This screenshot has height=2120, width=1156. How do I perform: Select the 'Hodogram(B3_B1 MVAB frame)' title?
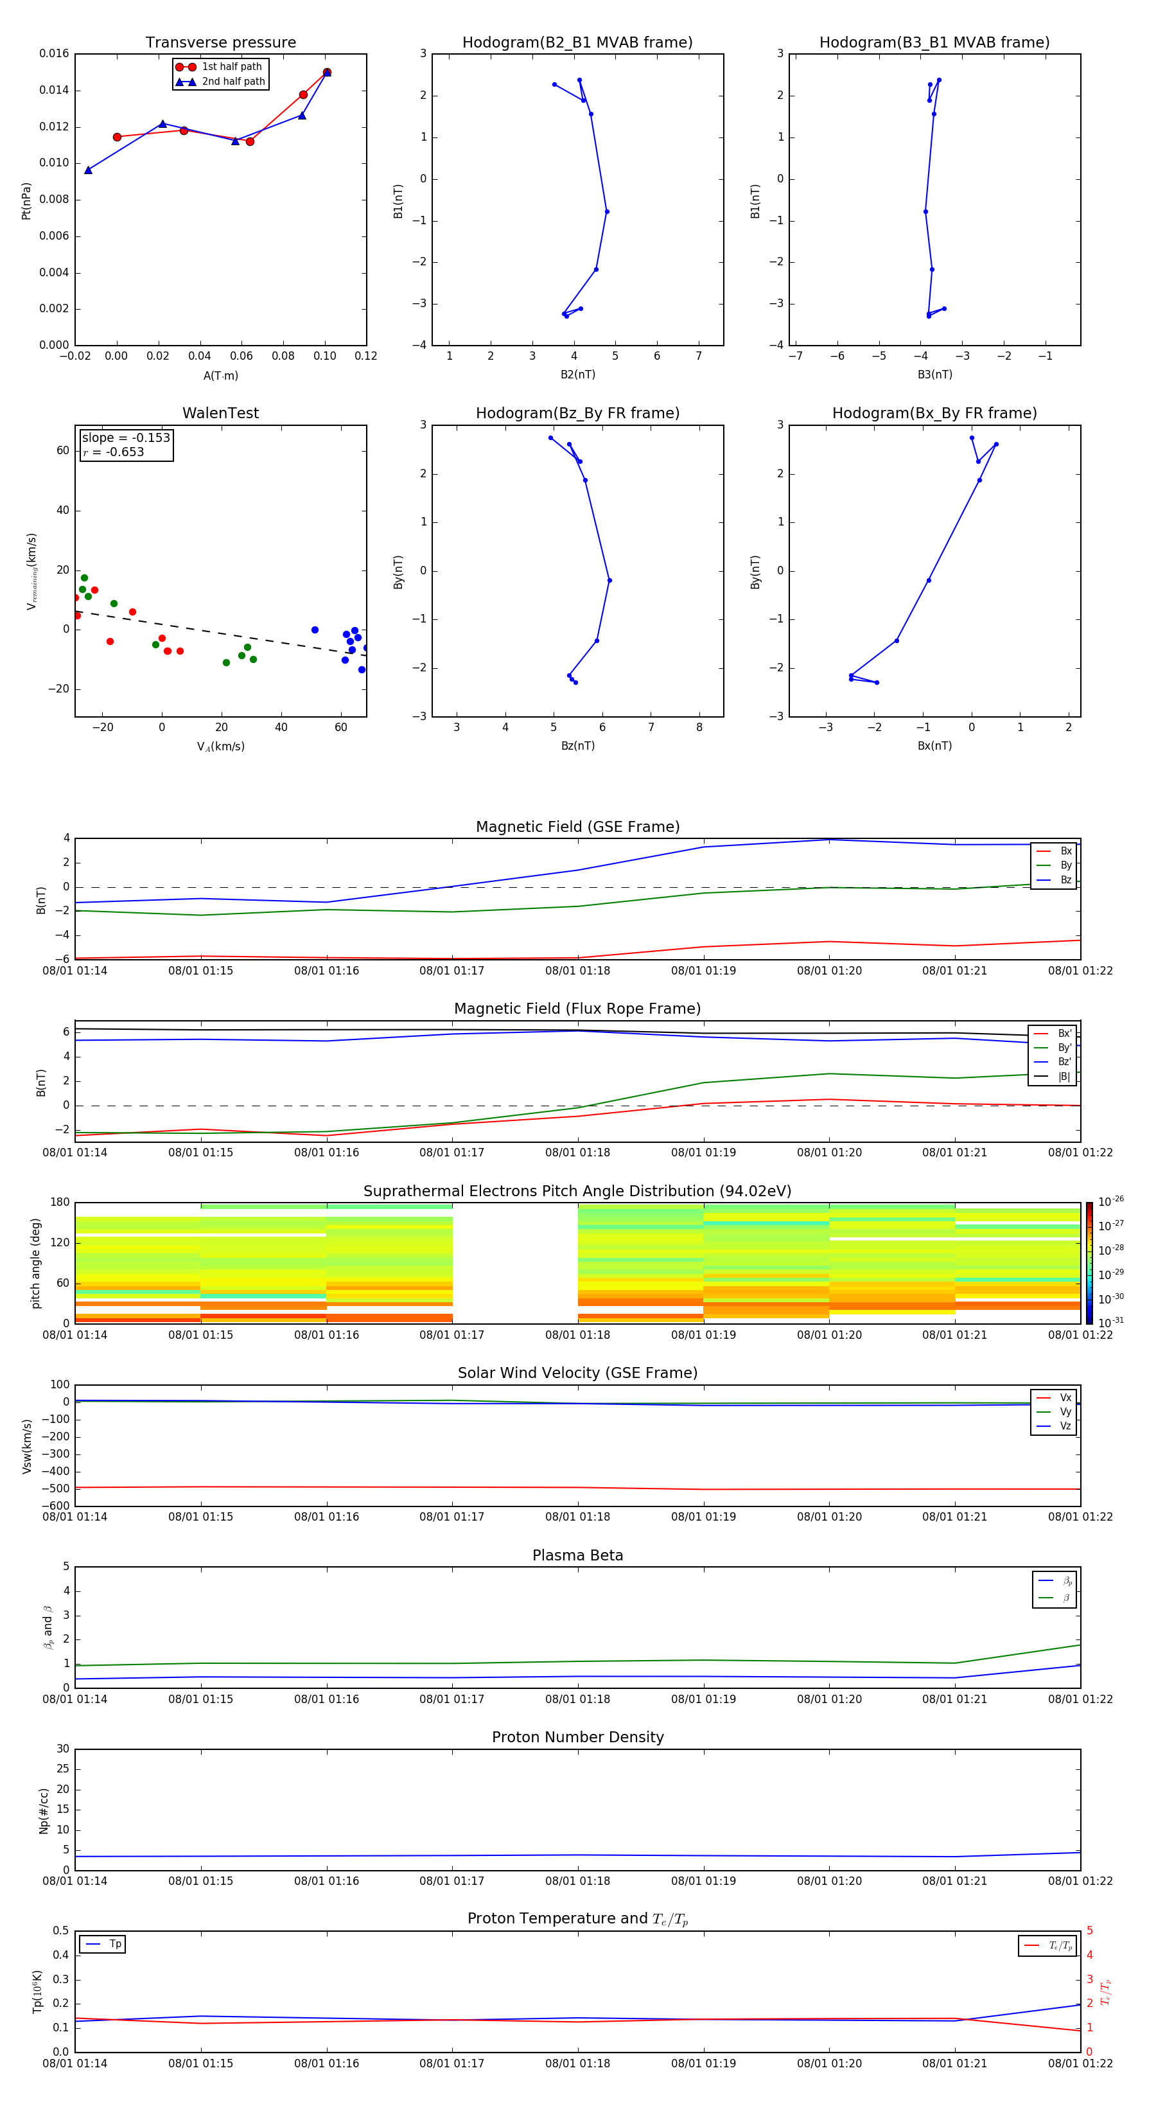pos(934,43)
